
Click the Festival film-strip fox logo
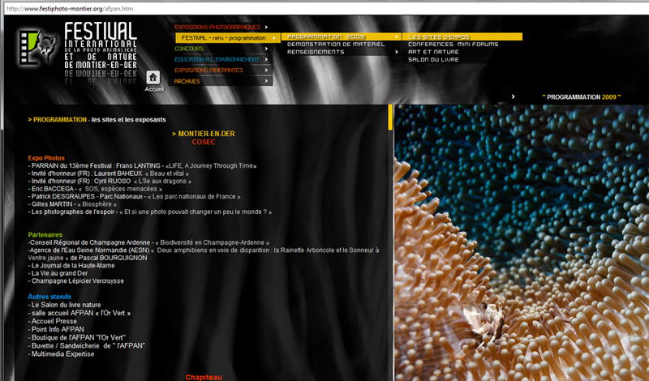[37, 47]
